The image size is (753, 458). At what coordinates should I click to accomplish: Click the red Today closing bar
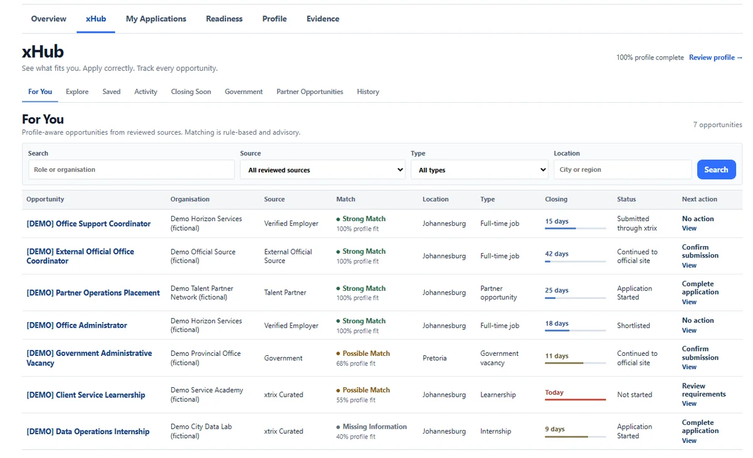pyautogui.click(x=575, y=399)
